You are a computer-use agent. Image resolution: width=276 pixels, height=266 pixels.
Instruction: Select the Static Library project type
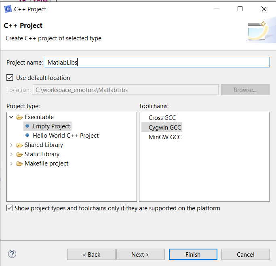(42, 154)
